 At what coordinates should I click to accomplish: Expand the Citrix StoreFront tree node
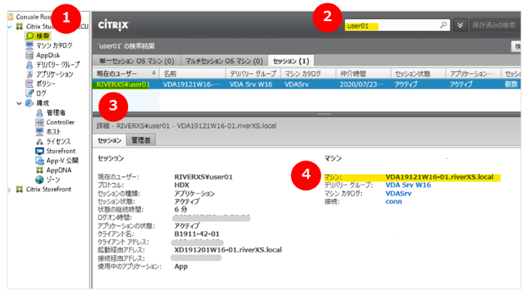(9, 190)
